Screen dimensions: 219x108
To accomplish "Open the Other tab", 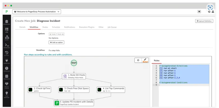I will [x=101, y=27].
